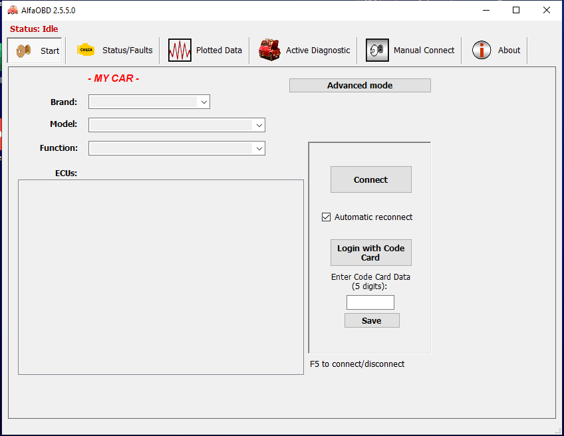Click the red car Active Diagnostic icon
The height and width of the screenshot is (436, 564).
coord(270,50)
